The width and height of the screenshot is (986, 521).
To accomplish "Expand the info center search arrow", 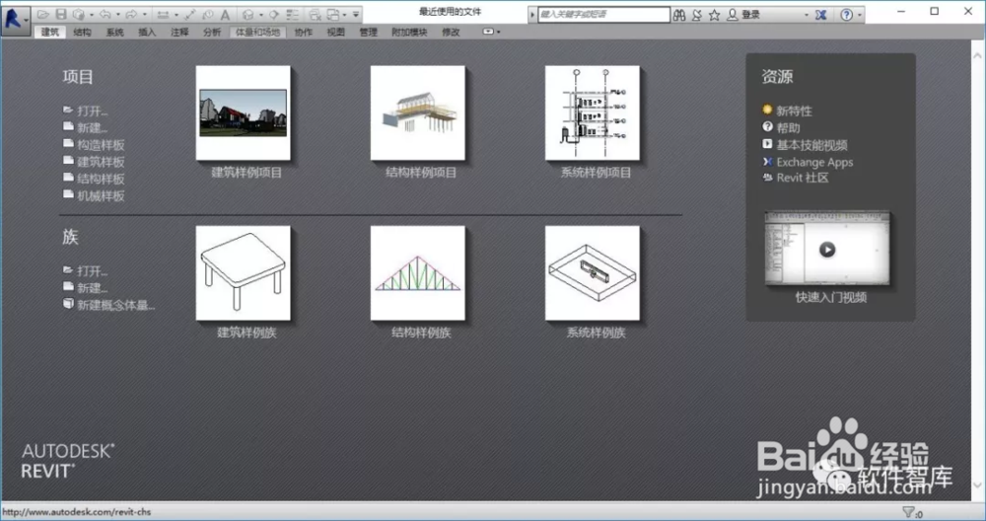I will (x=532, y=15).
